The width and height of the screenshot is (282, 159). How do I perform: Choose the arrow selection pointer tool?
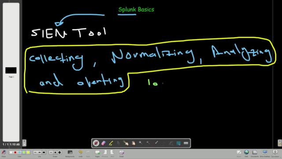coord(119,143)
